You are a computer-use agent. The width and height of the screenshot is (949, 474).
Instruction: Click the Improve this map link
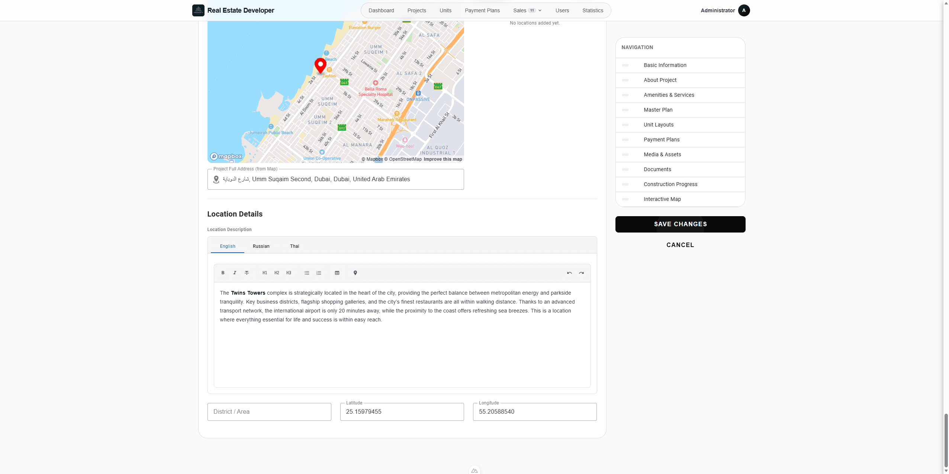pyautogui.click(x=443, y=159)
